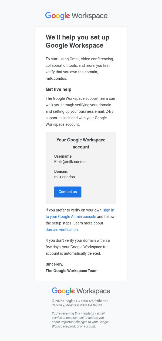Click the Google Workspace logo at top
This screenshot has height=341, width=162.
[76, 16]
